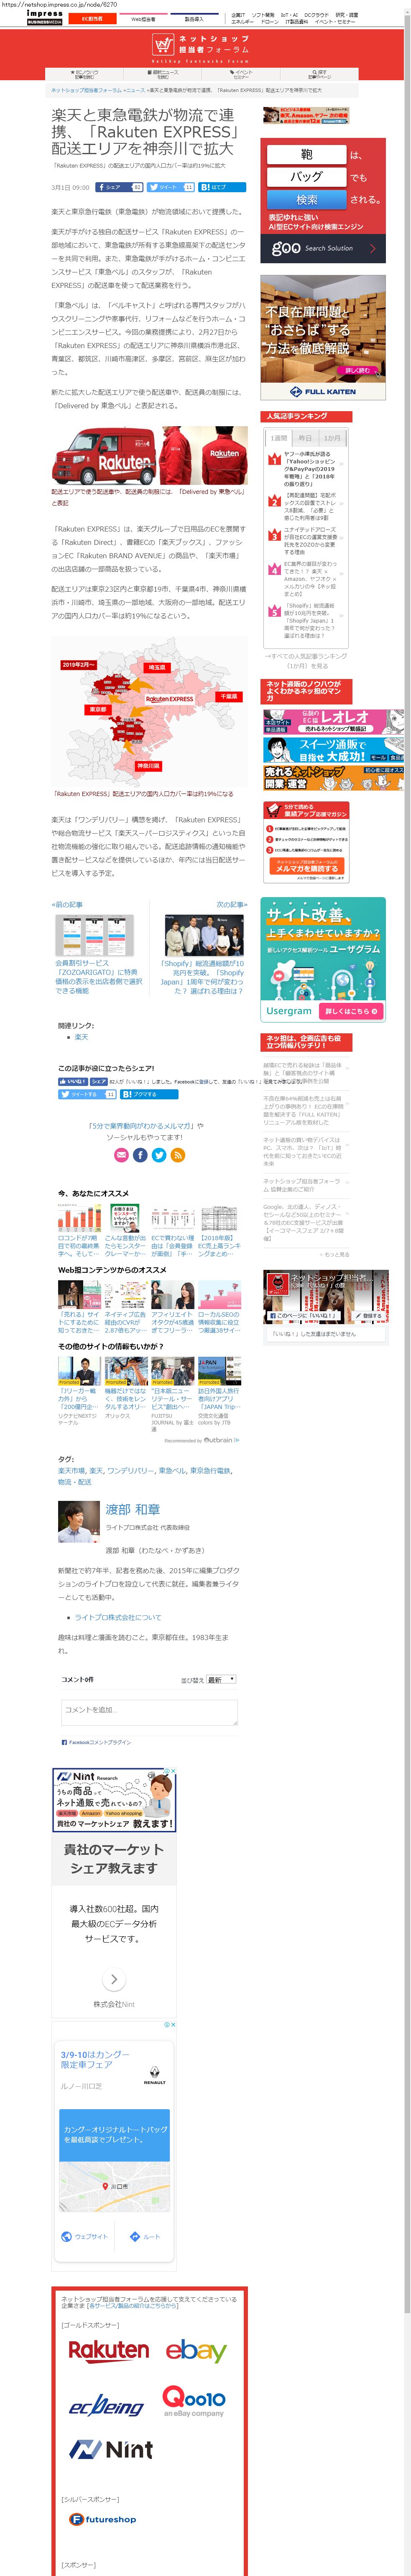Image resolution: width=411 pixels, height=2576 pixels.
Task: Open the Web担当者 tab
Action: [143, 19]
